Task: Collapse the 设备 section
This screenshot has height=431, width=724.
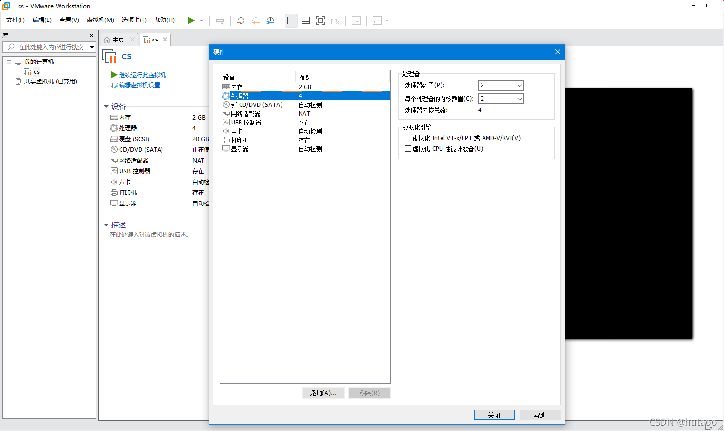Action: click(x=106, y=106)
